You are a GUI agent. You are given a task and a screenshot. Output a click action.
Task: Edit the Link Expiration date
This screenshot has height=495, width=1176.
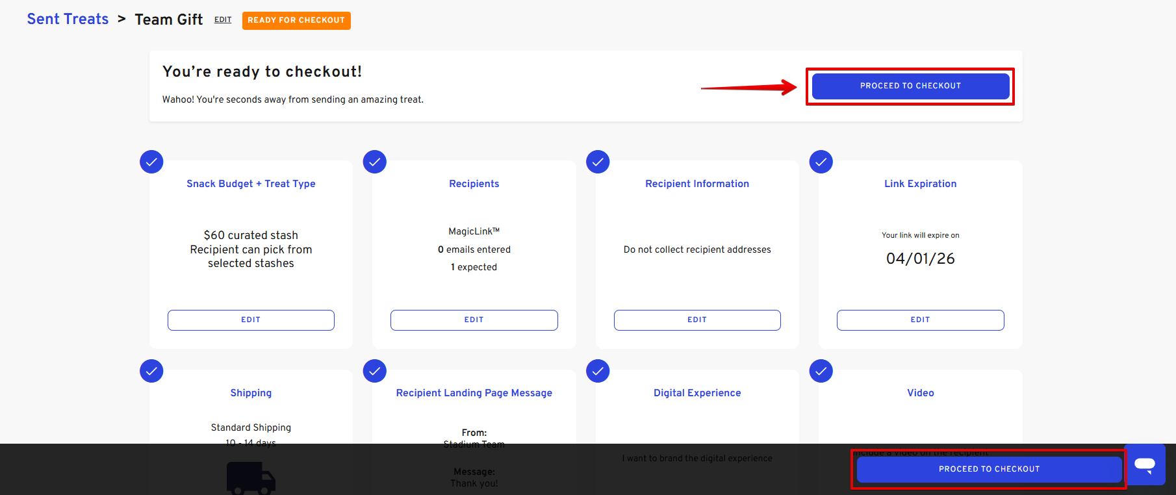tap(920, 320)
